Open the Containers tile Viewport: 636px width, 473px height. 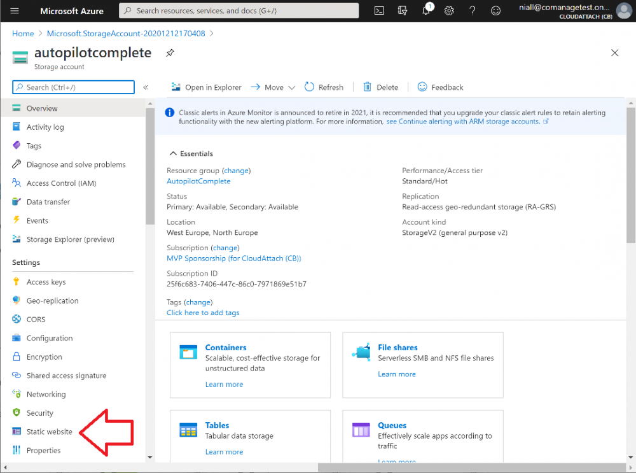click(250, 365)
